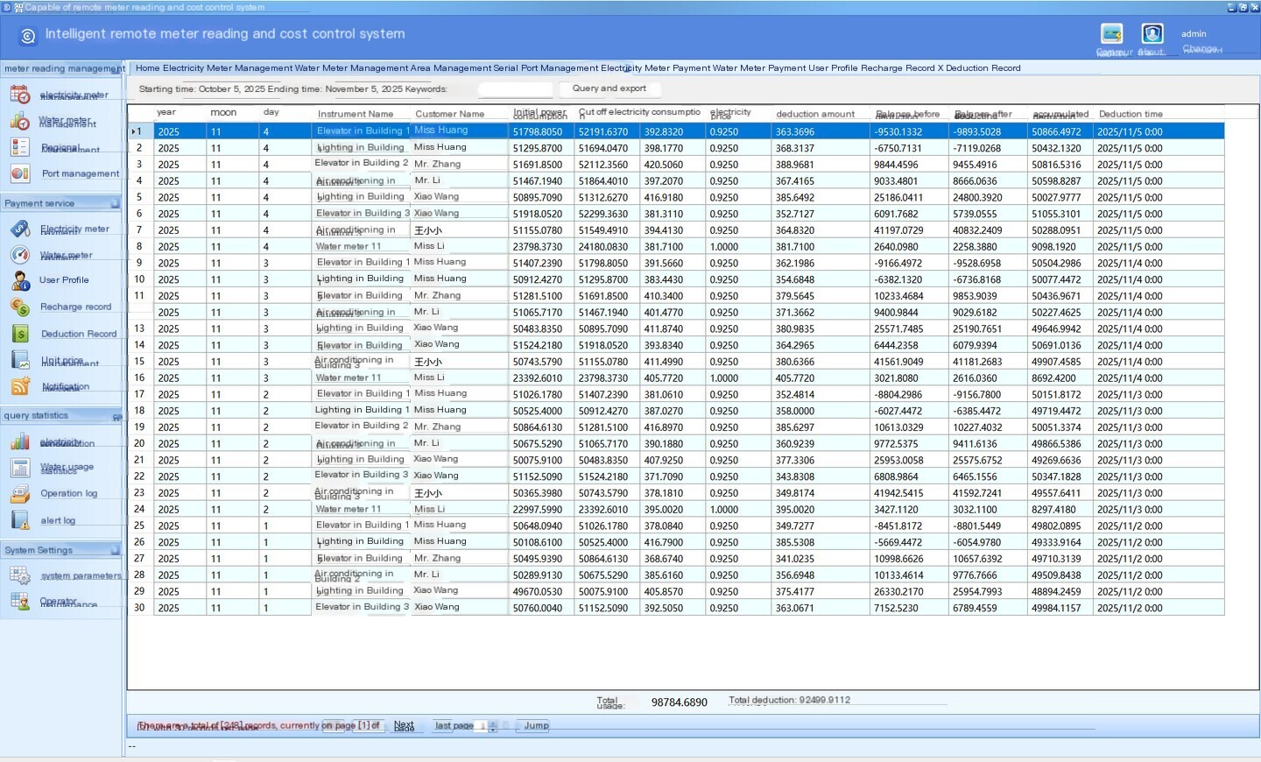1261x762 pixels.
Task: Open the Unit price management icon
Action: tap(19, 360)
